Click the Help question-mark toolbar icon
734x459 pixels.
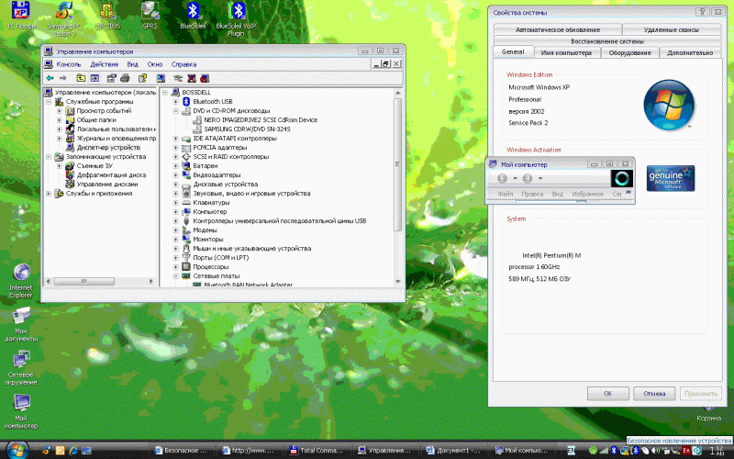point(142,78)
